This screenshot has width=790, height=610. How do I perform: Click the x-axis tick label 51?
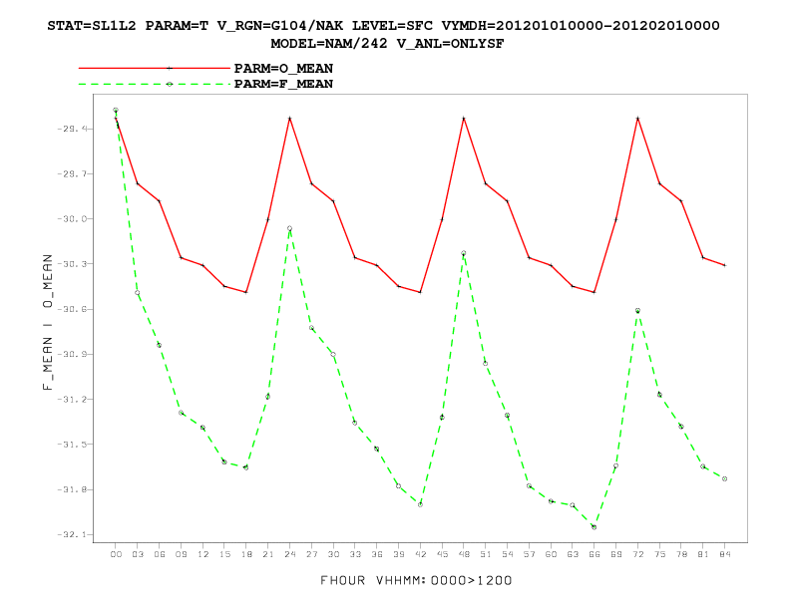[486, 554]
